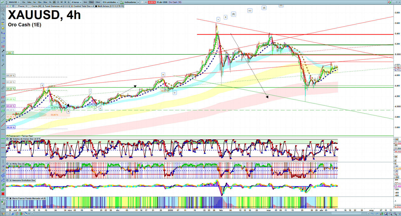Click the horizontal chart scrollbar
The image size is (401, 216).
coord(200,214)
